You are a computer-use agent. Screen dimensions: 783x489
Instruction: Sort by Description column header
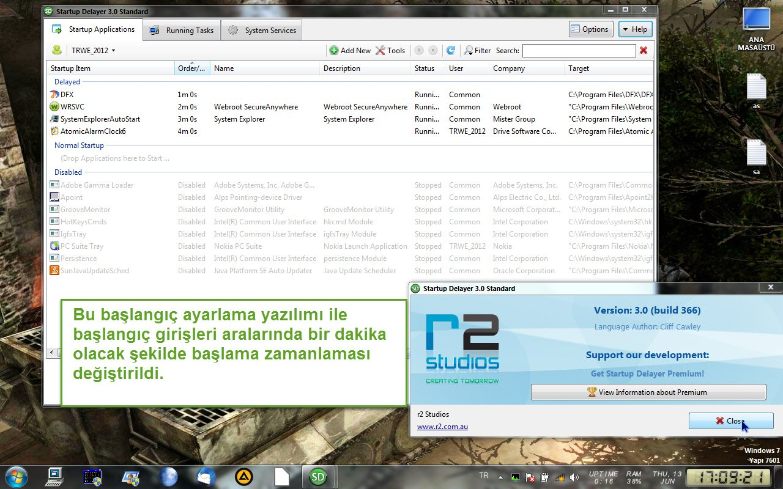point(365,68)
